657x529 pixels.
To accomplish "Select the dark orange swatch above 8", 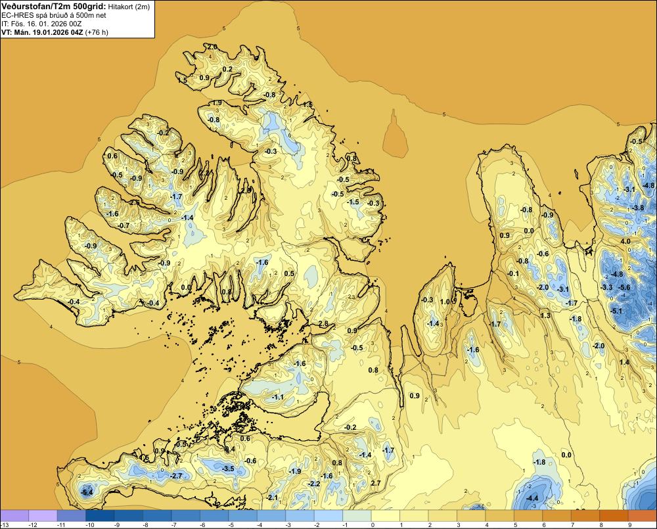I will tap(614, 516).
